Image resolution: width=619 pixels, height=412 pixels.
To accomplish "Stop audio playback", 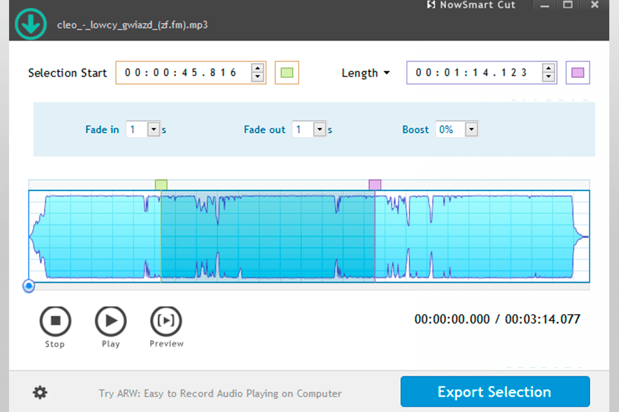I will tap(55, 321).
